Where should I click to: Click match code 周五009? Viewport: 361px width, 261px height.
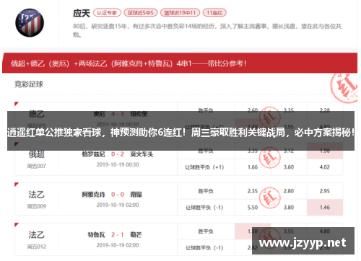36,206
